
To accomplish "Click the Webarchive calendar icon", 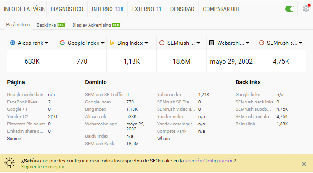I will 212,43.
